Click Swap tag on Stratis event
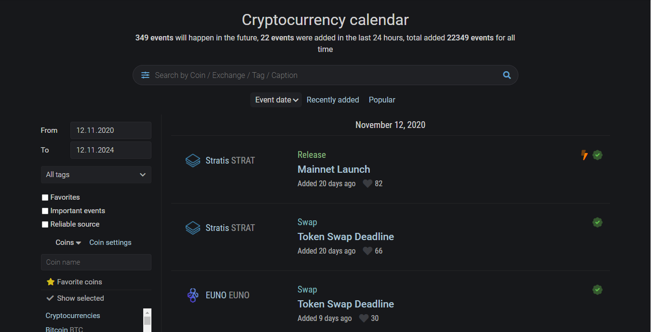The image size is (651, 332). coord(307,222)
